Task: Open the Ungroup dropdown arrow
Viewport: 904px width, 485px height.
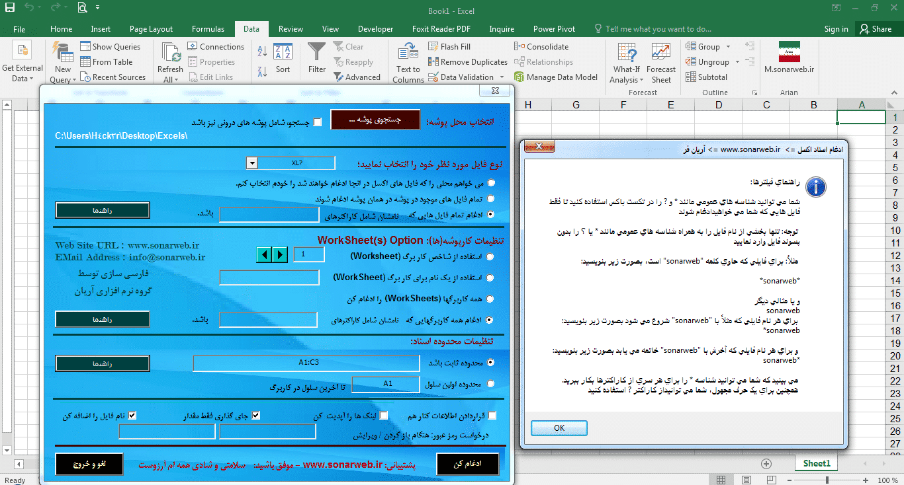Action: tap(737, 61)
